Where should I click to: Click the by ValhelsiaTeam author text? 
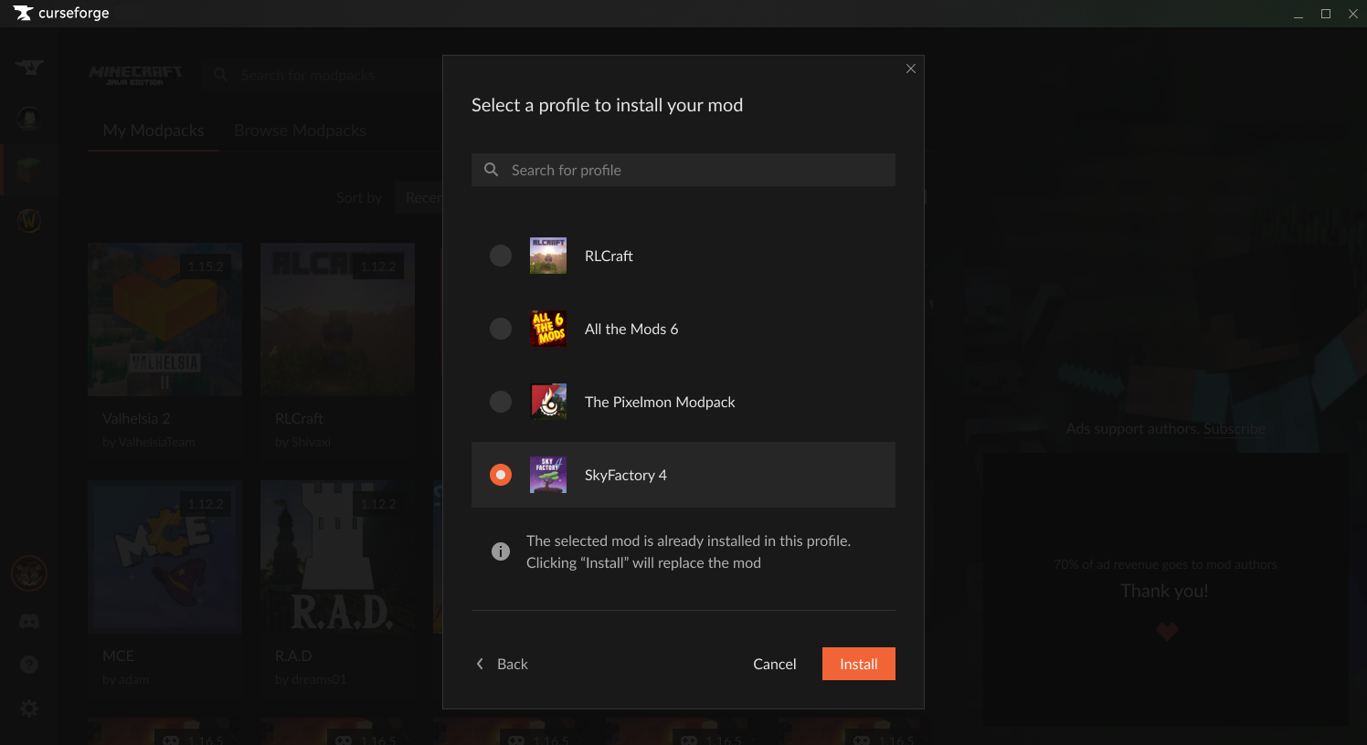[149, 442]
